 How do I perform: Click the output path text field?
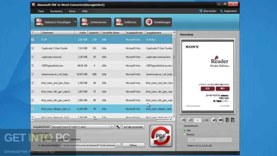[88, 146]
